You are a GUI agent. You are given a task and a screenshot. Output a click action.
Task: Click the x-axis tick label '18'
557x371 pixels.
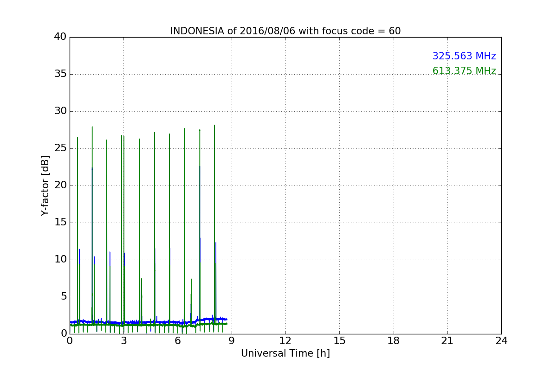(x=394, y=341)
